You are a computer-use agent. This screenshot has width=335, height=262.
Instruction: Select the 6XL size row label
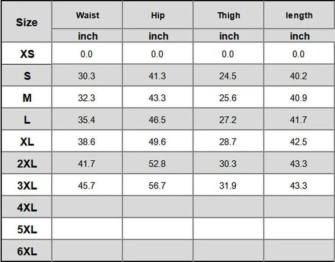[27, 252]
